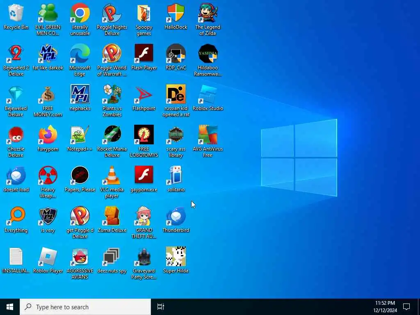Click Peggle World of Warcraft icon

[112, 54]
